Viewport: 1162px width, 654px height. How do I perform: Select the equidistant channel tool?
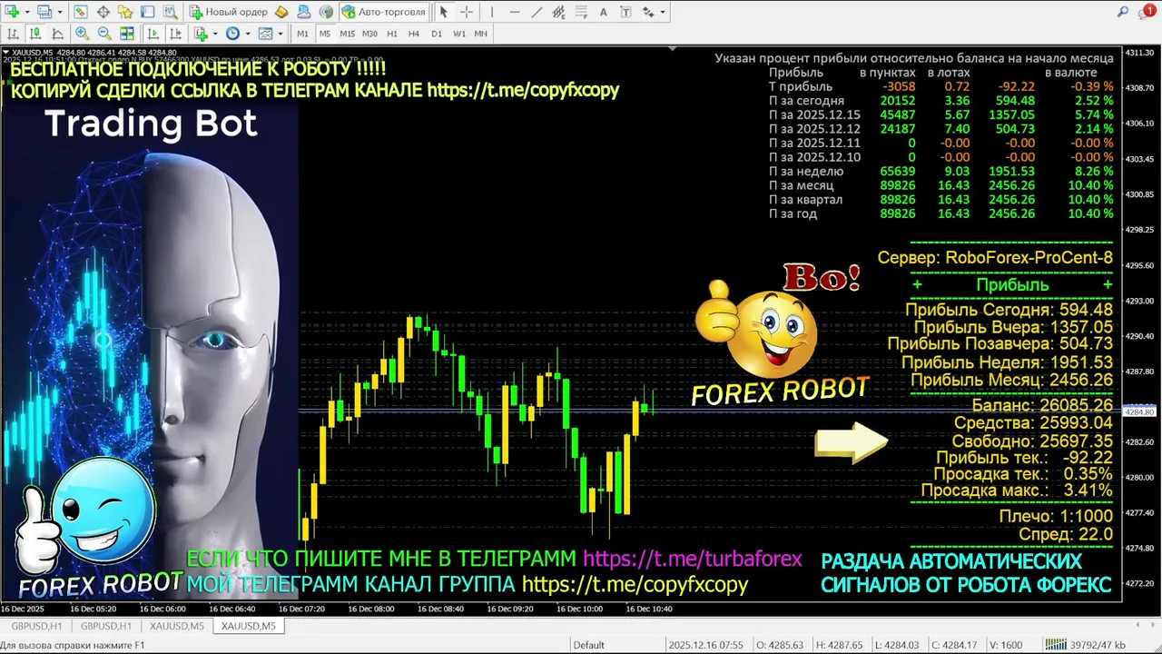559,12
